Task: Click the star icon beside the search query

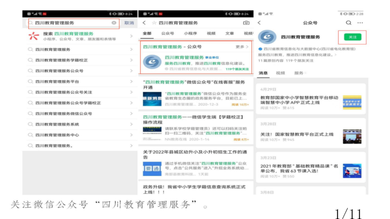Action: pyautogui.click(x=154, y=23)
